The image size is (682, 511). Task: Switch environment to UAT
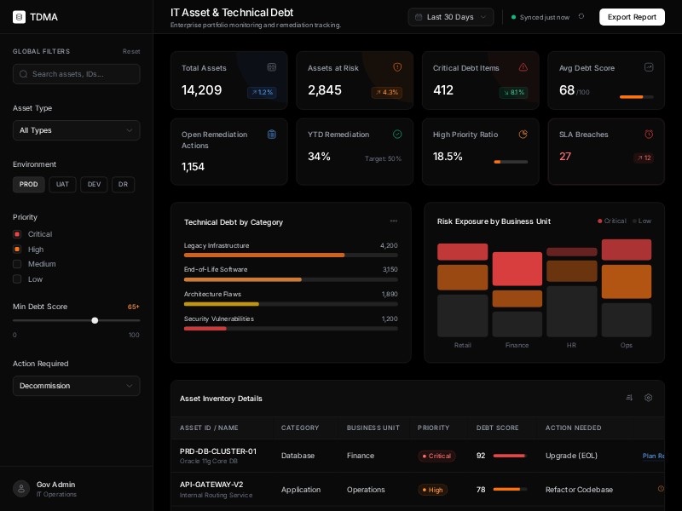coord(62,185)
